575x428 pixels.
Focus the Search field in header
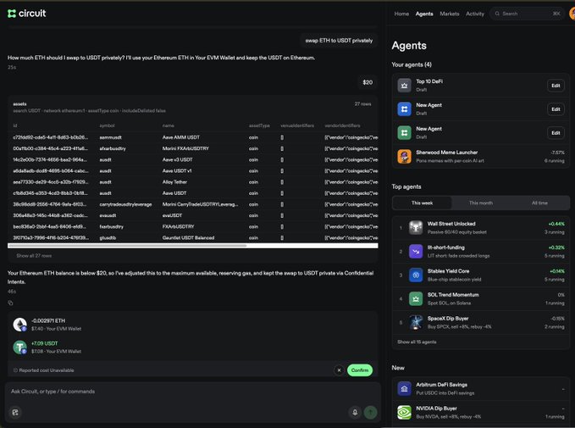point(527,14)
